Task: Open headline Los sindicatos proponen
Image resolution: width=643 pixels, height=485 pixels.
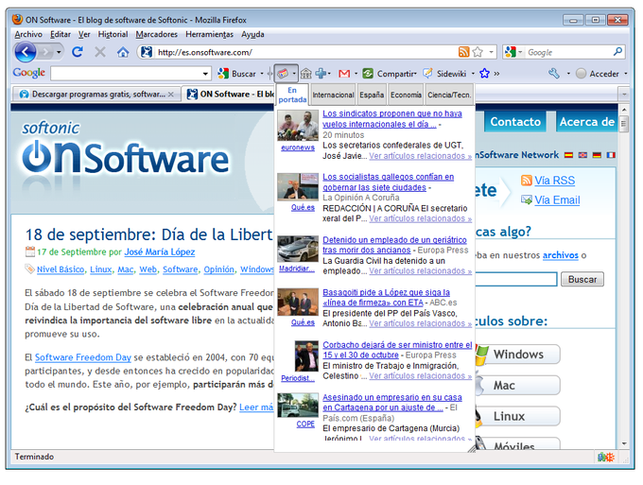Action: point(392,119)
